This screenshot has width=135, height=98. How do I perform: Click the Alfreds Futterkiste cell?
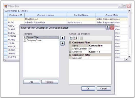(x=46, y=23)
